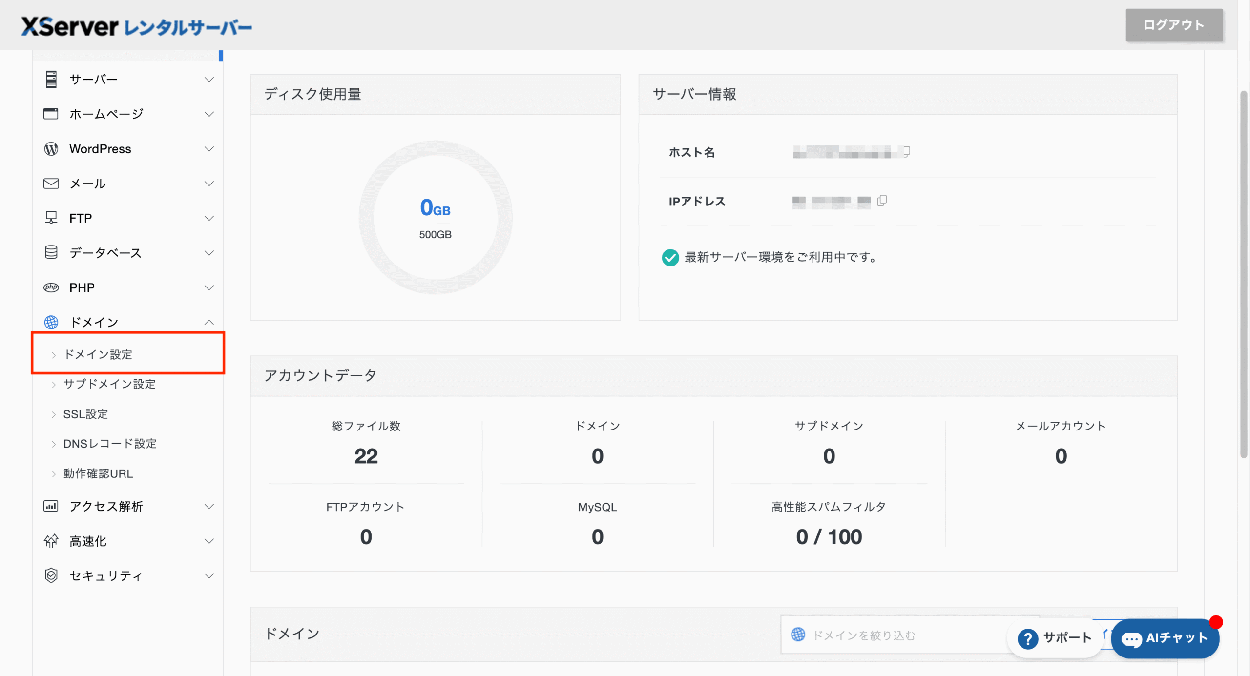
Task: Click the 総ファイル数 value 22
Action: tap(366, 456)
